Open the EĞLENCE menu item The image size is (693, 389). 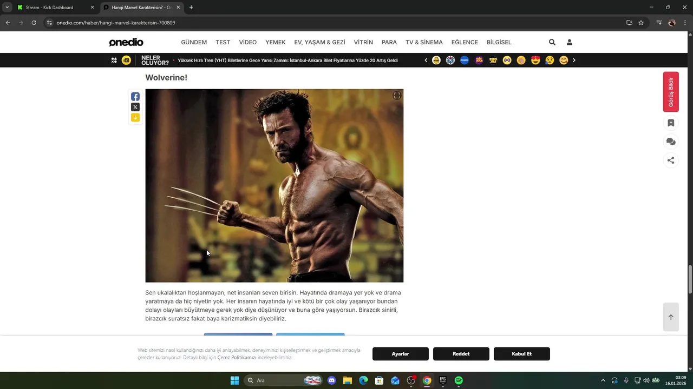coord(465,42)
